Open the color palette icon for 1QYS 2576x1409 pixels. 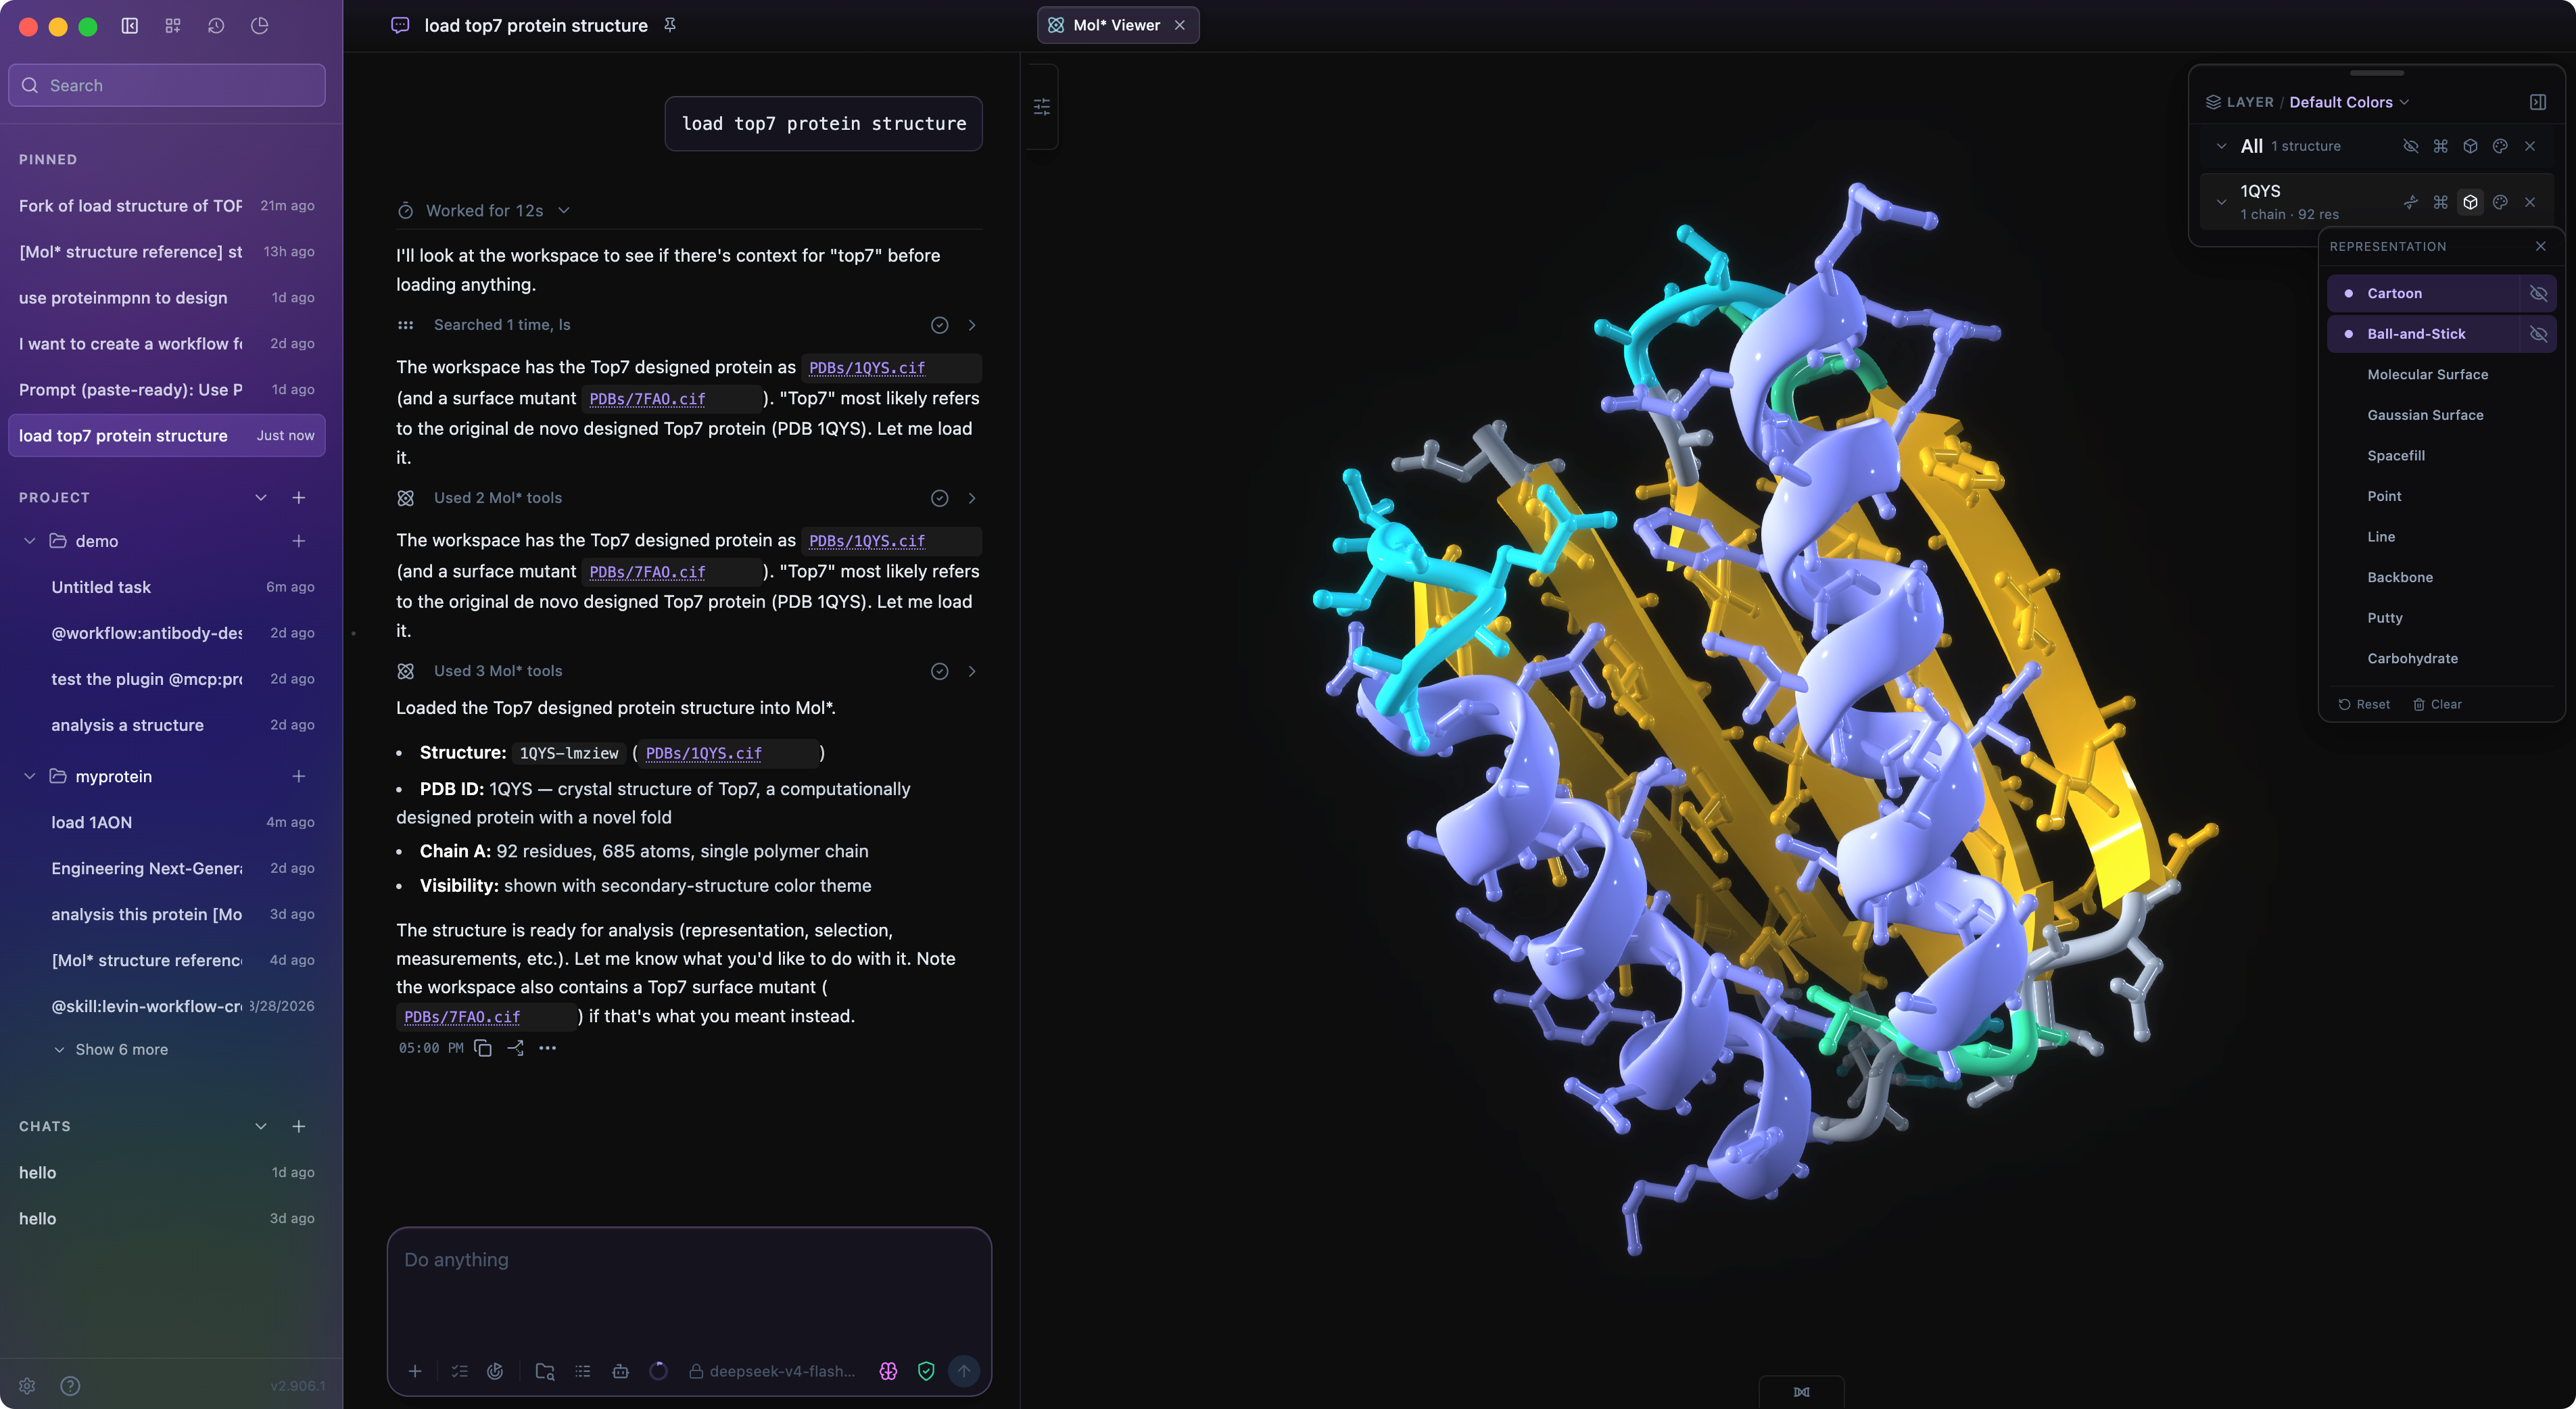[2500, 202]
